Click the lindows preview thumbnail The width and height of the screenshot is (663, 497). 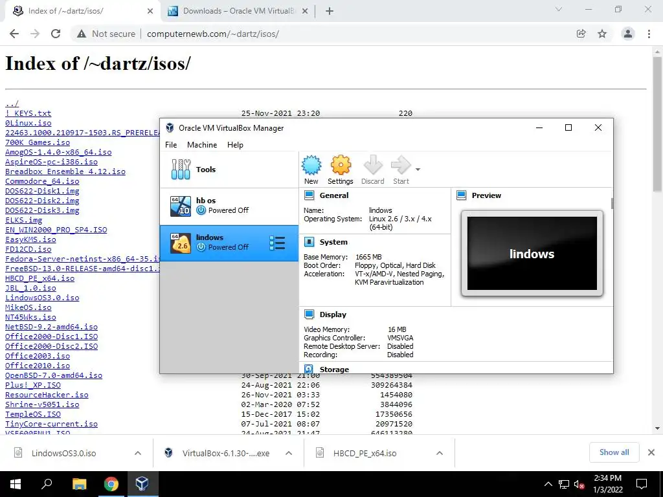532,253
